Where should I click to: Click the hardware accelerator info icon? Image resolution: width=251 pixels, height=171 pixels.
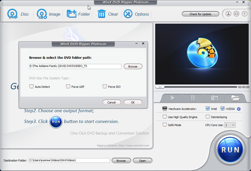coord(239,109)
